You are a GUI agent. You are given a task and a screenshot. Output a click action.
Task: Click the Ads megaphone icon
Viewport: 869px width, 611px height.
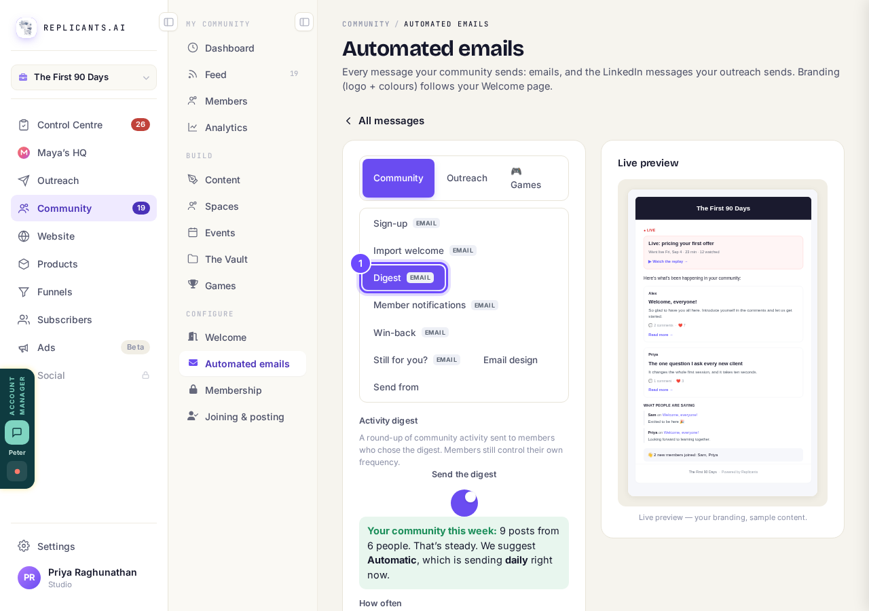pyautogui.click(x=24, y=348)
